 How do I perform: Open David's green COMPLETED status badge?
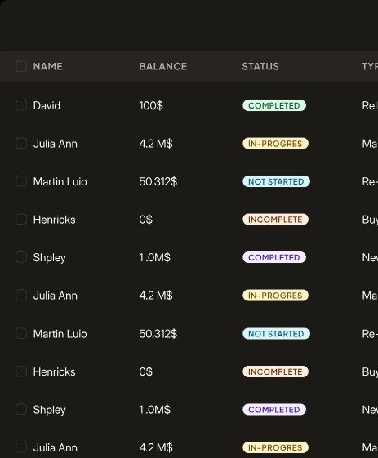tap(274, 105)
